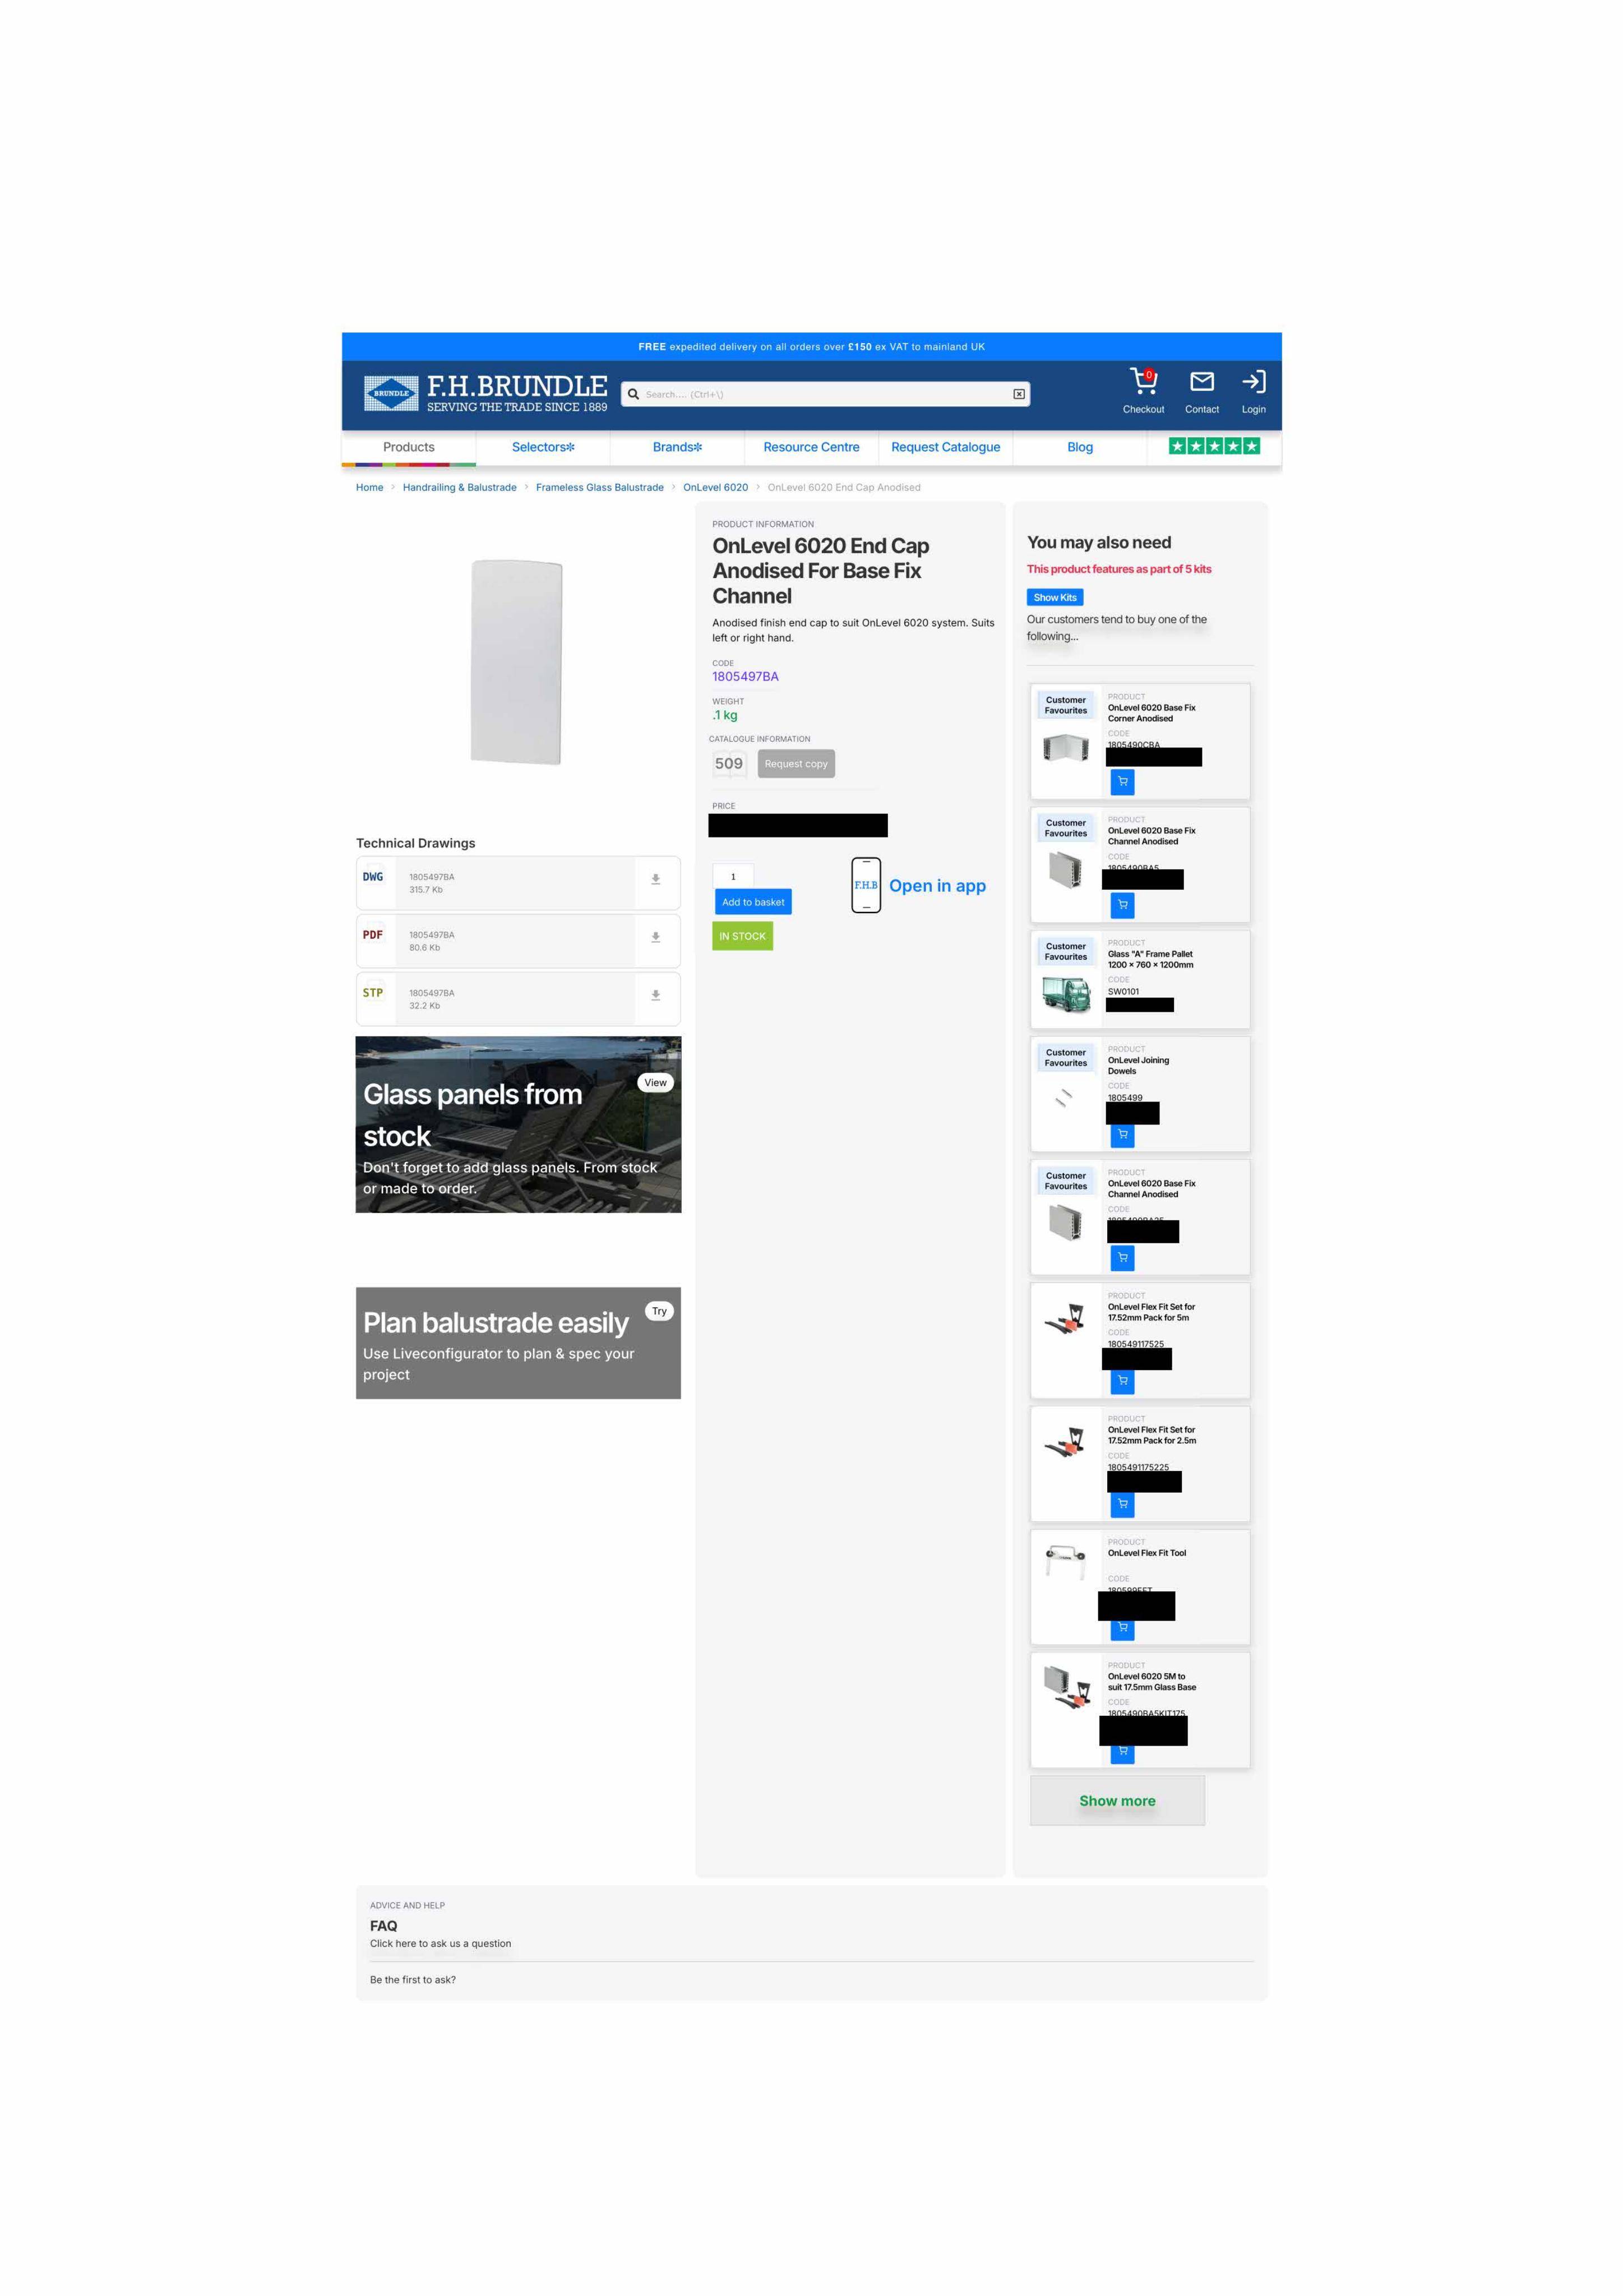The image size is (1623, 2296).
Task: Open Frameless Glass Balustrade breadcrumb
Action: 599,488
